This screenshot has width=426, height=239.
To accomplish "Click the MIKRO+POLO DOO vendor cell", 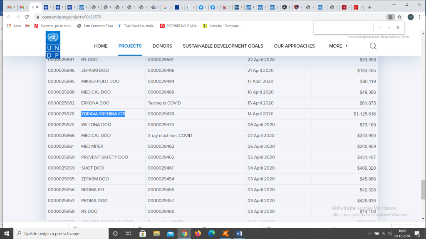I will (100, 81).
